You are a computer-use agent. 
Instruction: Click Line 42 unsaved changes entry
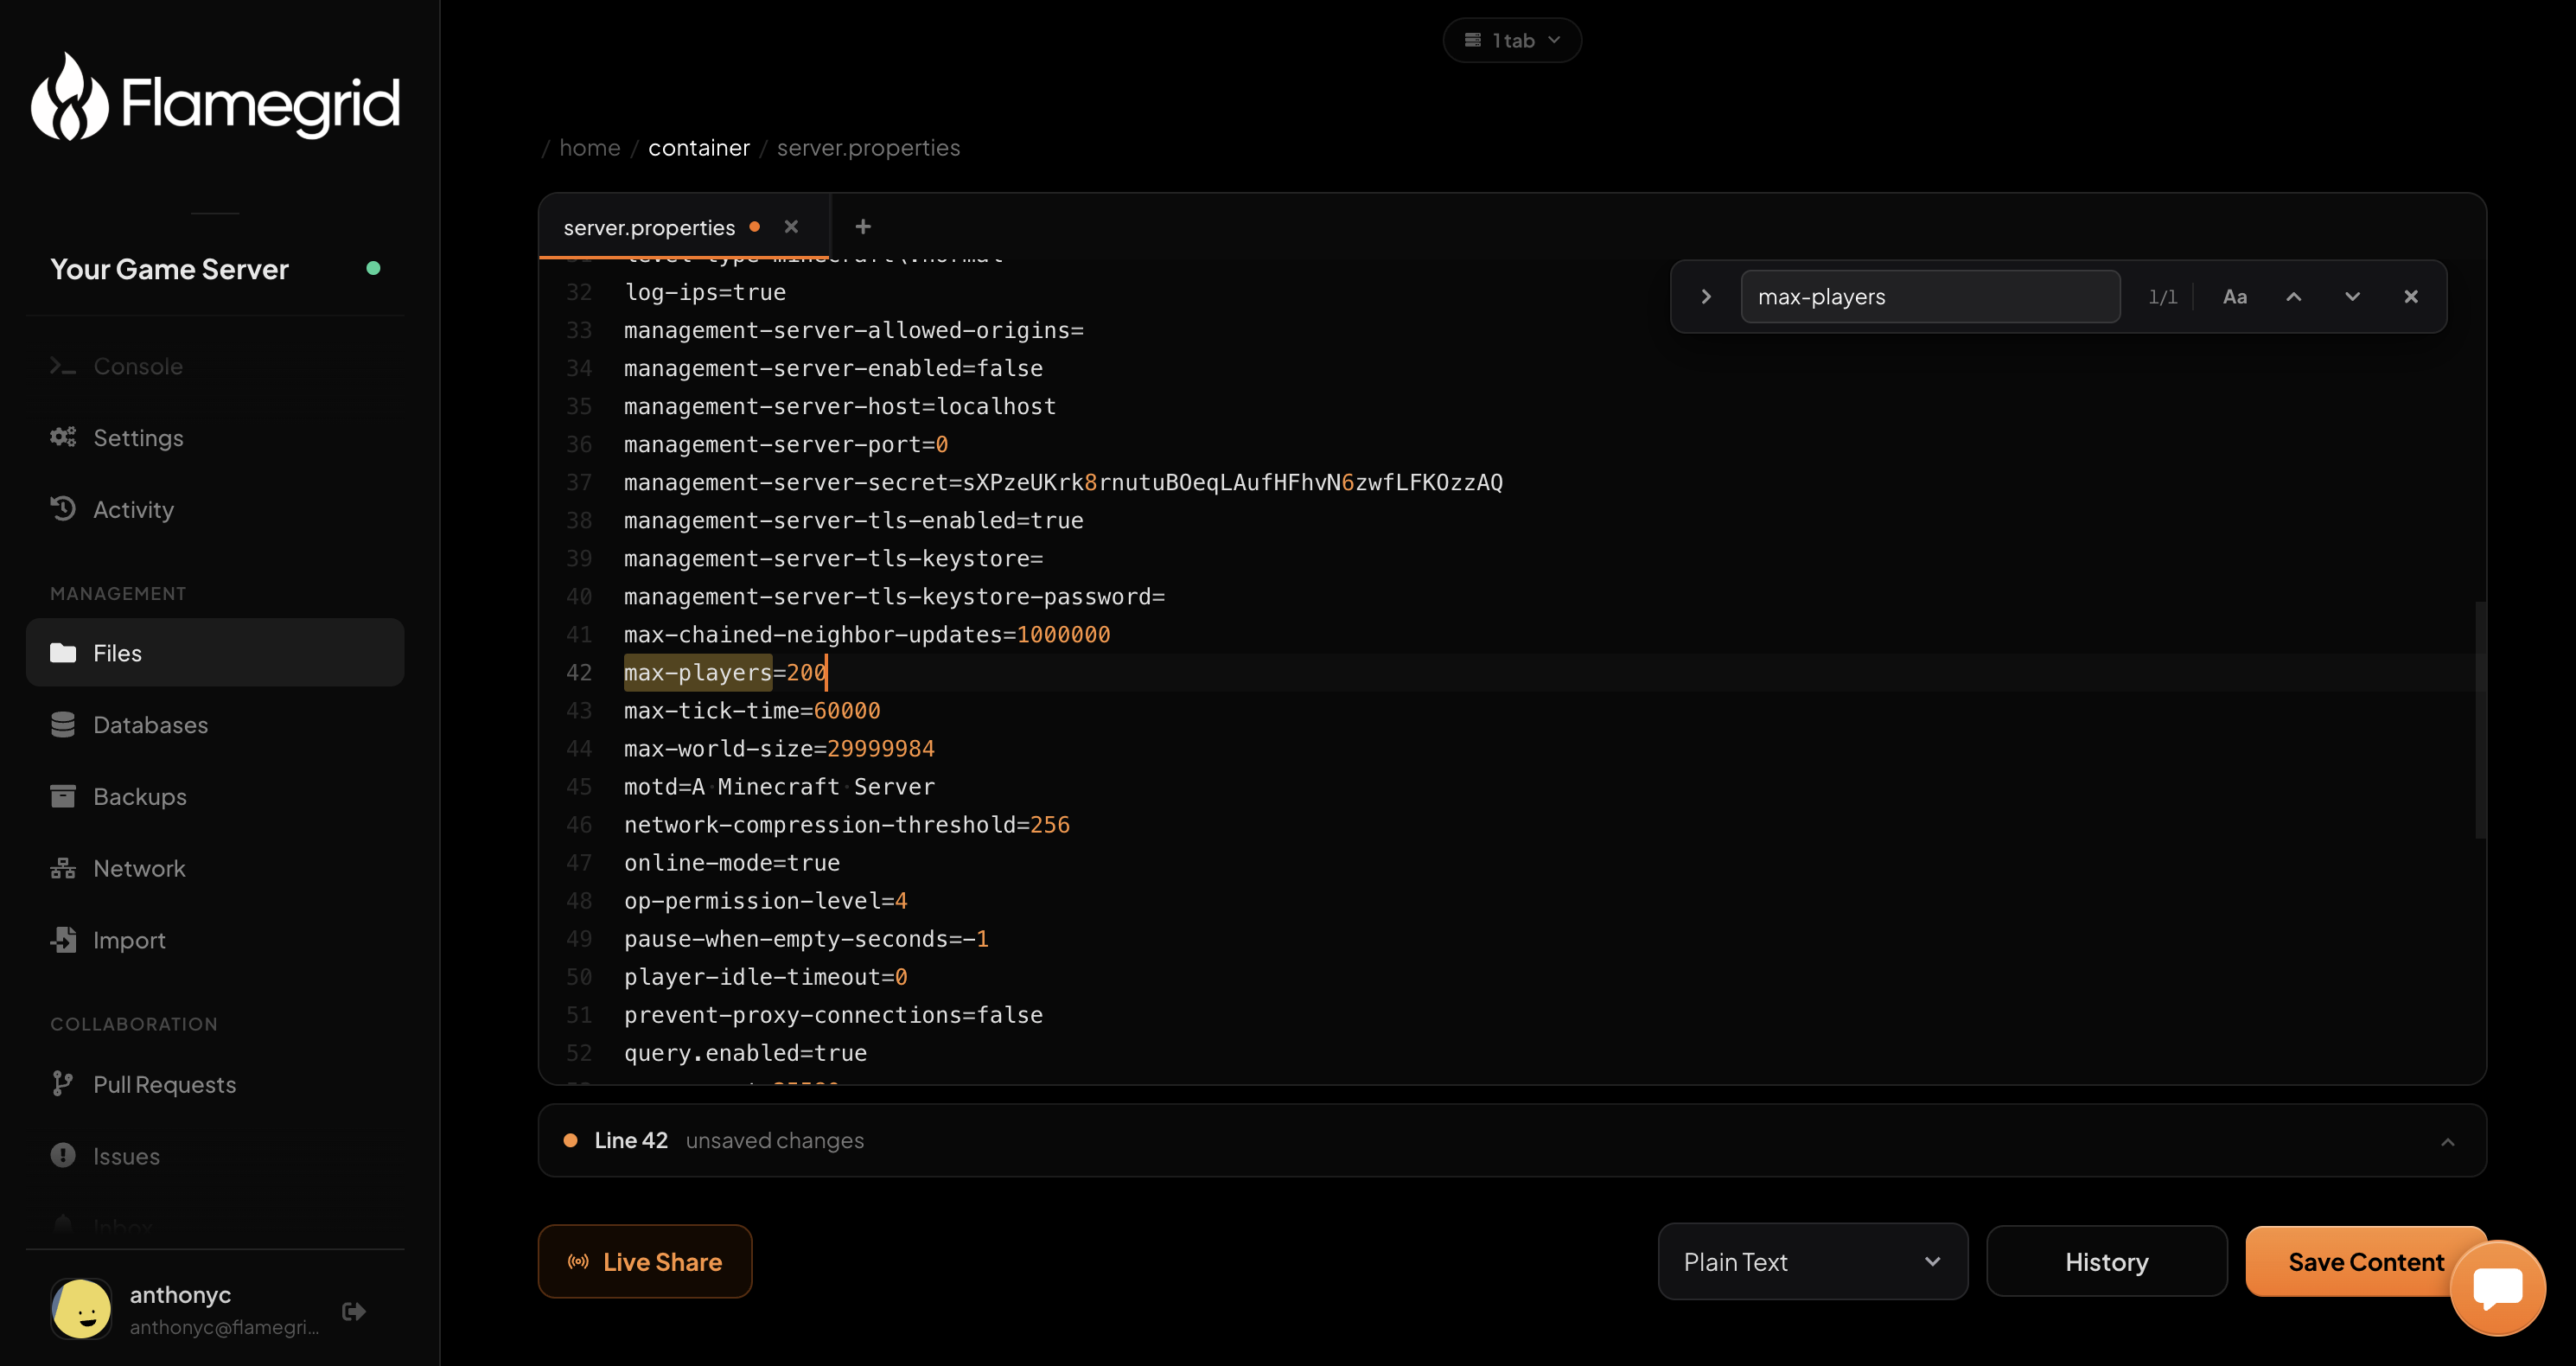point(1512,1141)
